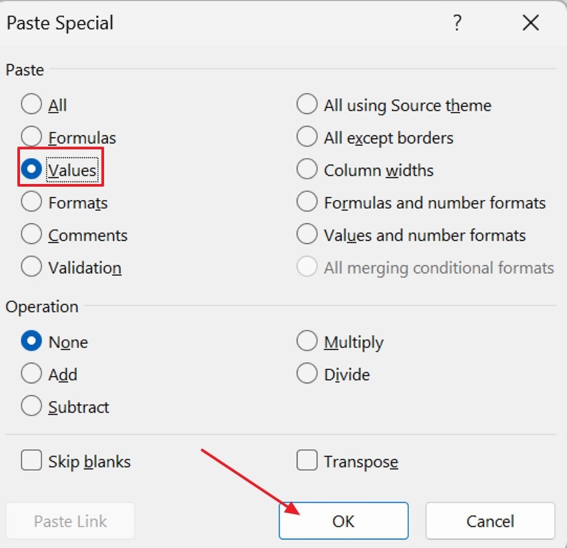567x548 pixels.
Task: Choose the Validation option
Action: (x=31, y=267)
